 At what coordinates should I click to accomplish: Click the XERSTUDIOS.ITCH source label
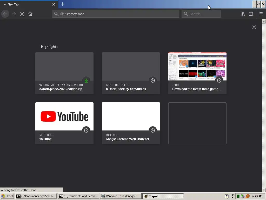pos(118,85)
